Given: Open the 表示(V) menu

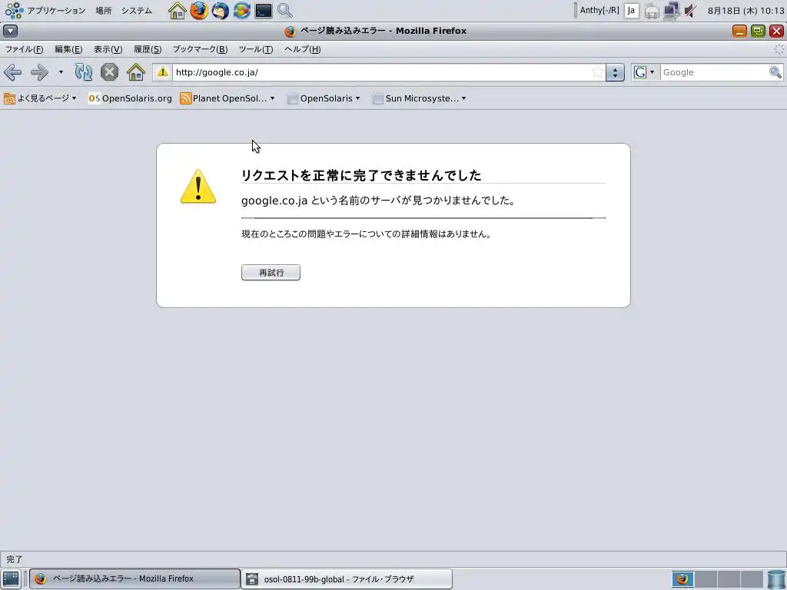Looking at the screenshot, I should tap(108, 49).
